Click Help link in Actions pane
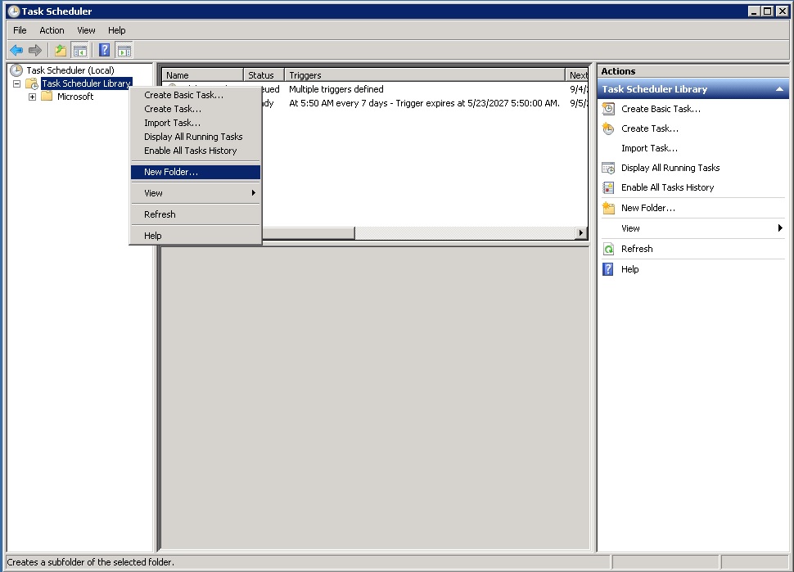Screen dimensions: 794x572 click(x=630, y=269)
